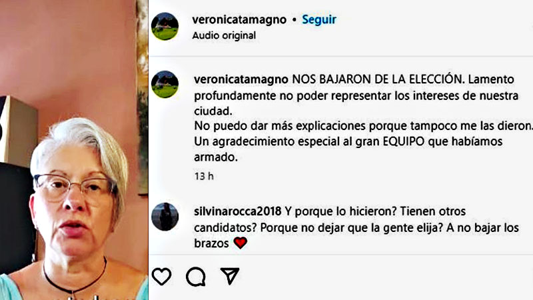Open silvinarocca2018's profile picture
This screenshot has width=533, height=300.
click(x=165, y=217)
